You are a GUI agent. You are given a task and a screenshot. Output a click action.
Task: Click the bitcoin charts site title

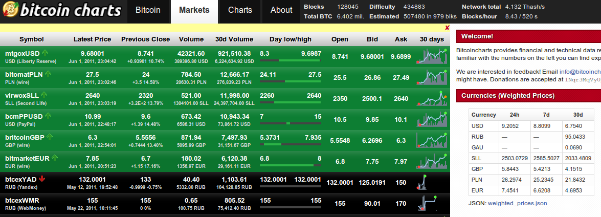71,10
